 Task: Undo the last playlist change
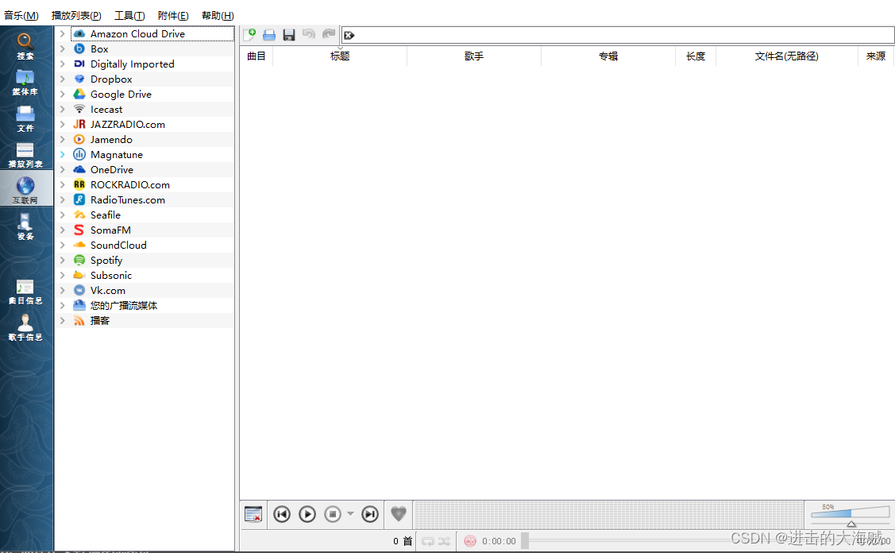pos(309,34)
